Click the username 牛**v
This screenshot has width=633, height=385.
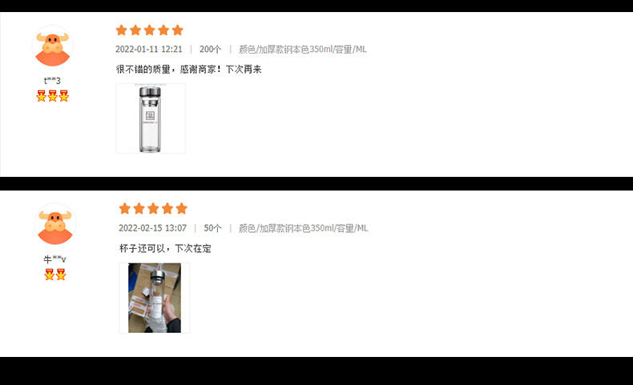click(55, 259)
